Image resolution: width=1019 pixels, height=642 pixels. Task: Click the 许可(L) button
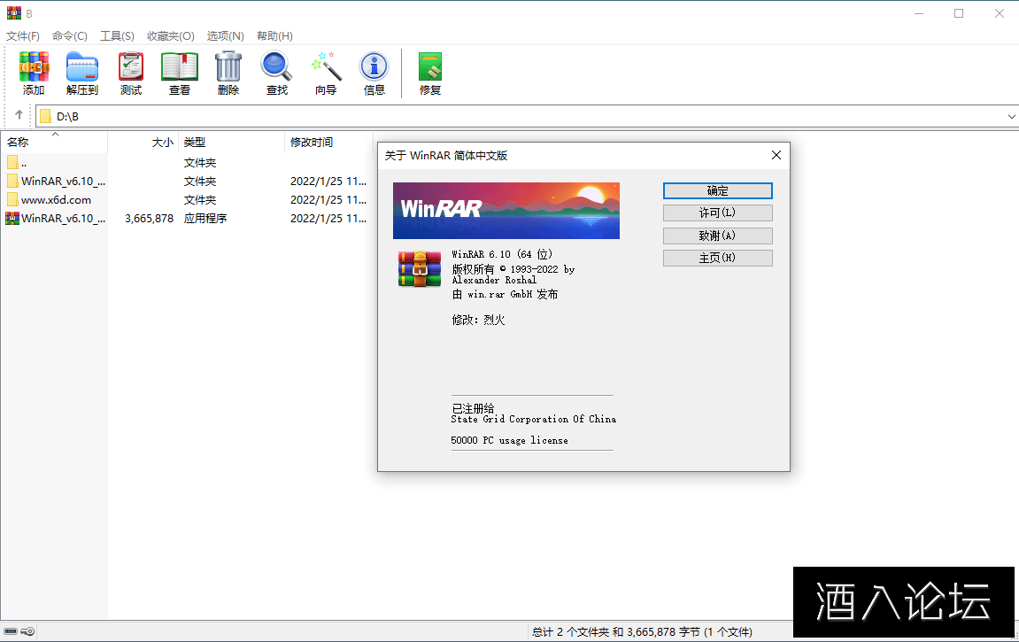tap(717, 213)
